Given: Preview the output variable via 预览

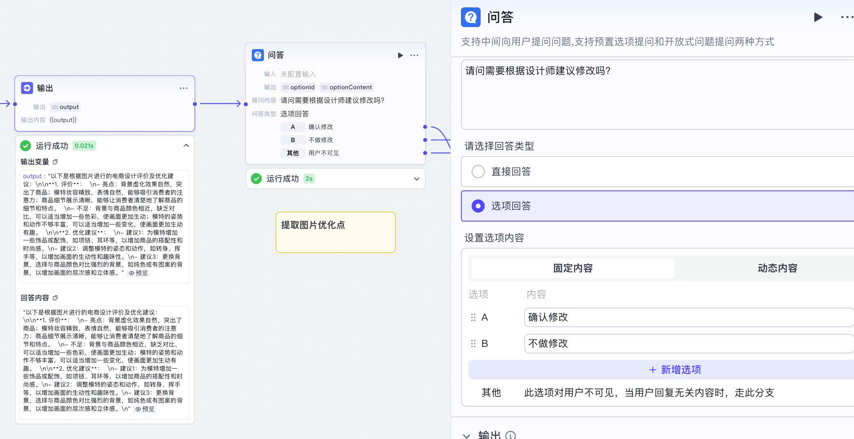Looking at the screenshot, I should point(139,273).
